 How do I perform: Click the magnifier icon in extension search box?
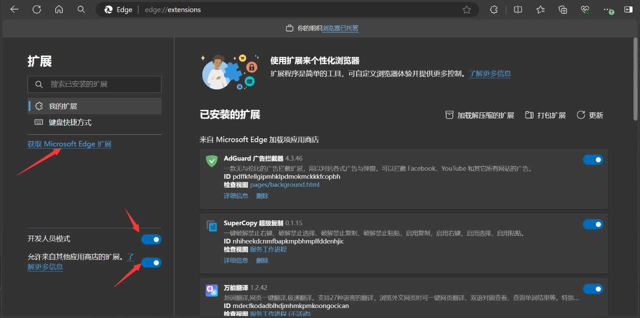click(39, 84)
